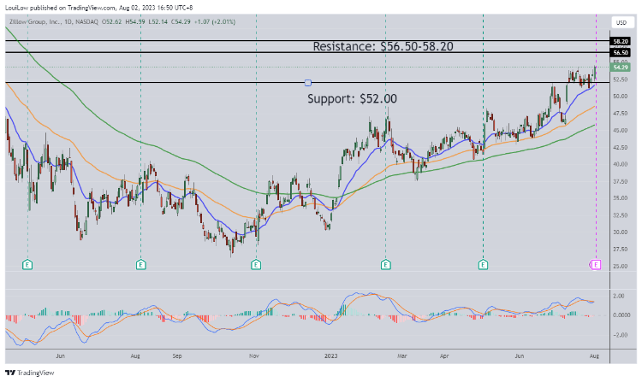Click the 25.00 price axis label
The image size is (642, 382).
(x=621, y=266)
